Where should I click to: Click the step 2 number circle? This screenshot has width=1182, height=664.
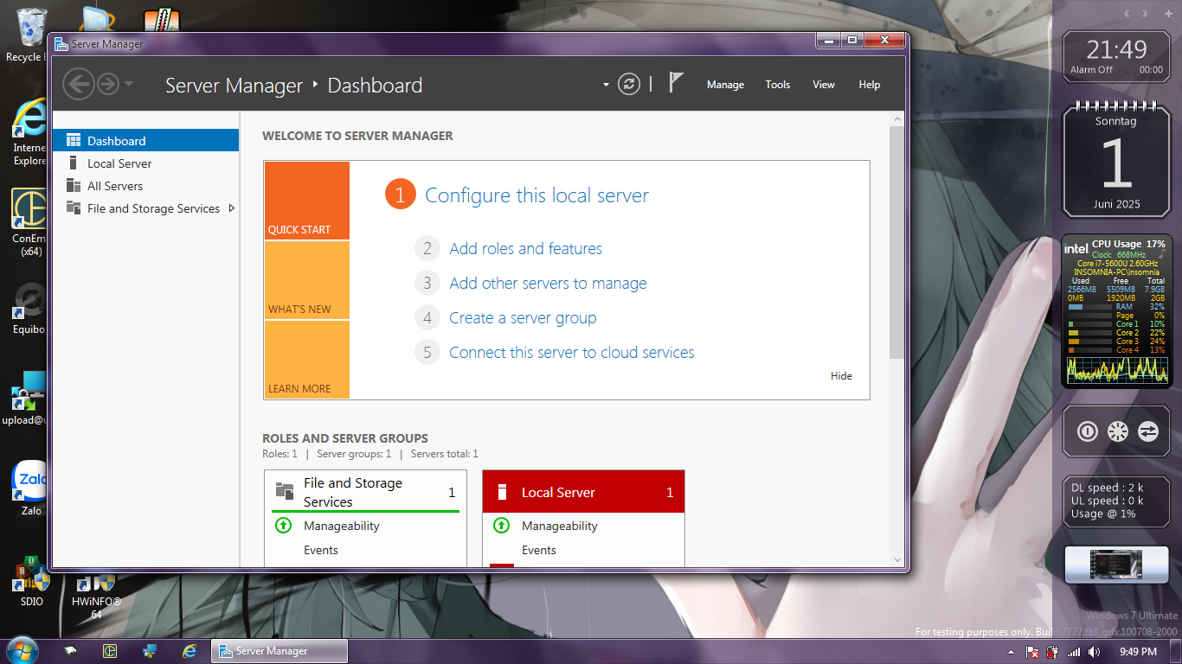pyautogui.click(x=427, y=249)
